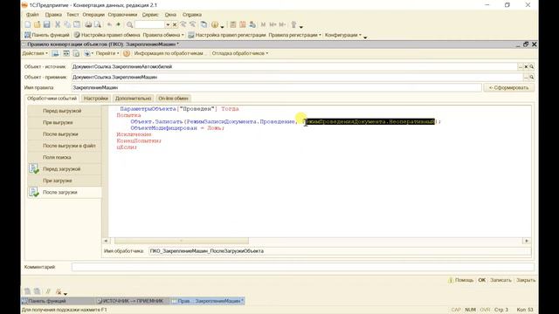The width and height of the screenshot is (559, 314).
Task: Click the M memory toolbar icon
Action: [x=263, y=24]
